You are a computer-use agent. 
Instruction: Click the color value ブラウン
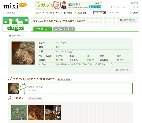pos(59,56)
